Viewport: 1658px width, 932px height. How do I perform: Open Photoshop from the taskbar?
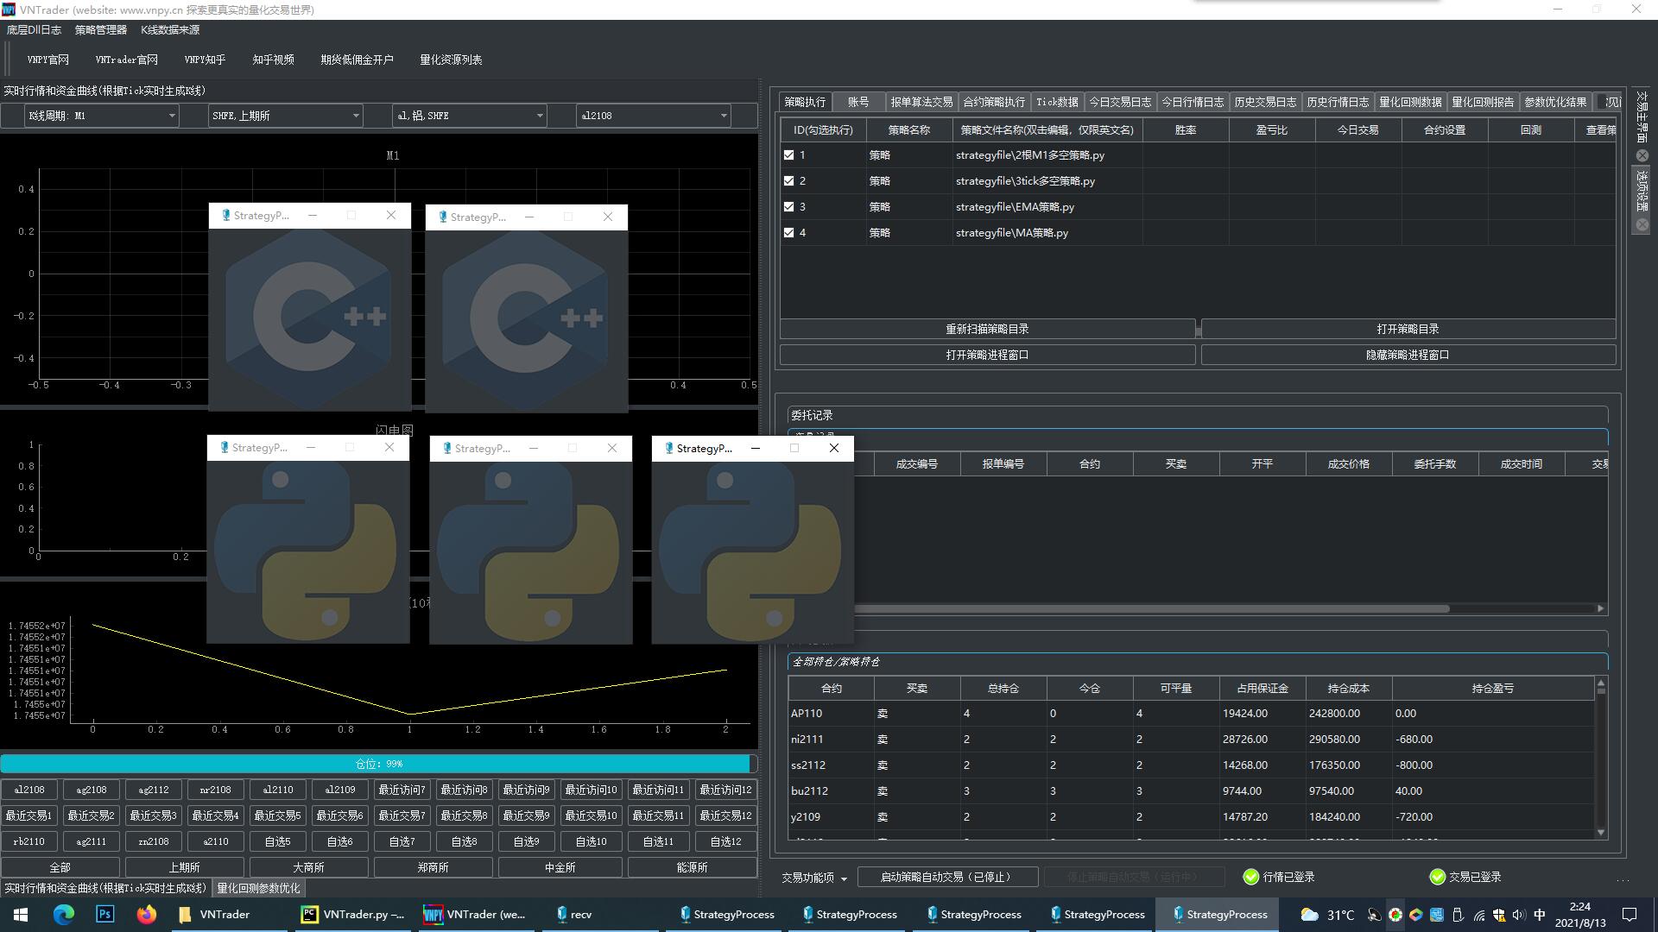[x=104, y=914]
